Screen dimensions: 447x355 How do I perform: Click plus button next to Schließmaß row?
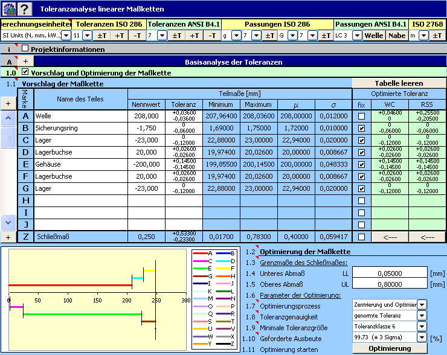[x=8, y=237]
